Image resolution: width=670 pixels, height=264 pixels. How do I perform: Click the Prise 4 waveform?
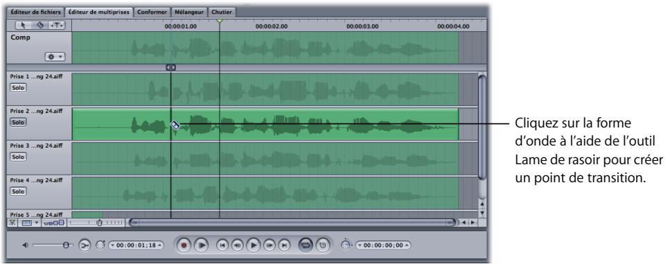(265, 193)
